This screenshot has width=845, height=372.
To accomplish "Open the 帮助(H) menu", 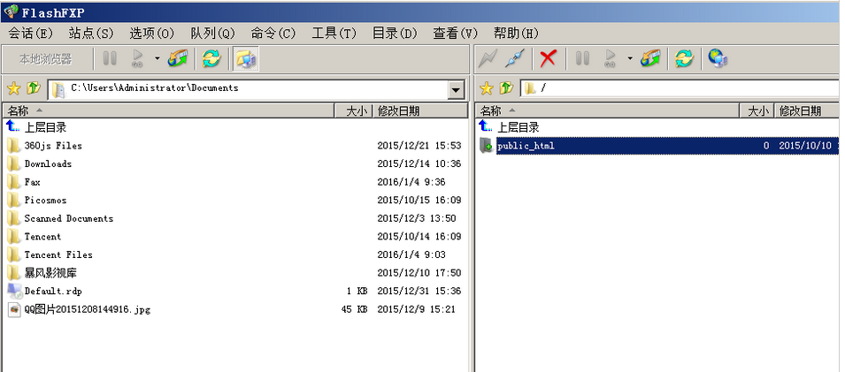I will click(x=516, y=34).
